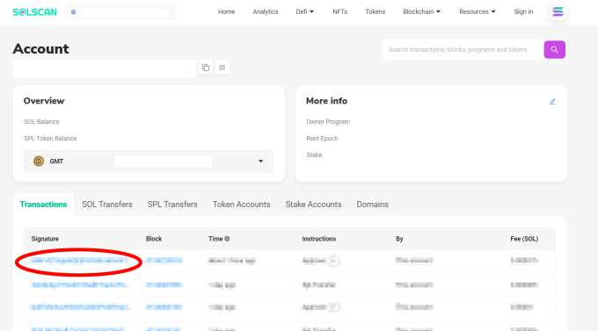Open NFTs page

(339, 11)
